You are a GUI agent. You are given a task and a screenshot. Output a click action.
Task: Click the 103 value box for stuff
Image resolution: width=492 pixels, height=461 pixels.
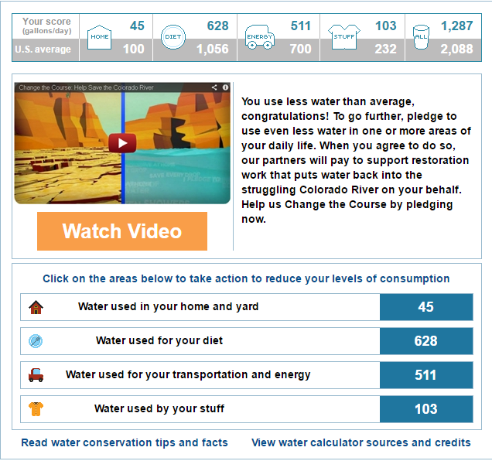(426, 408)
